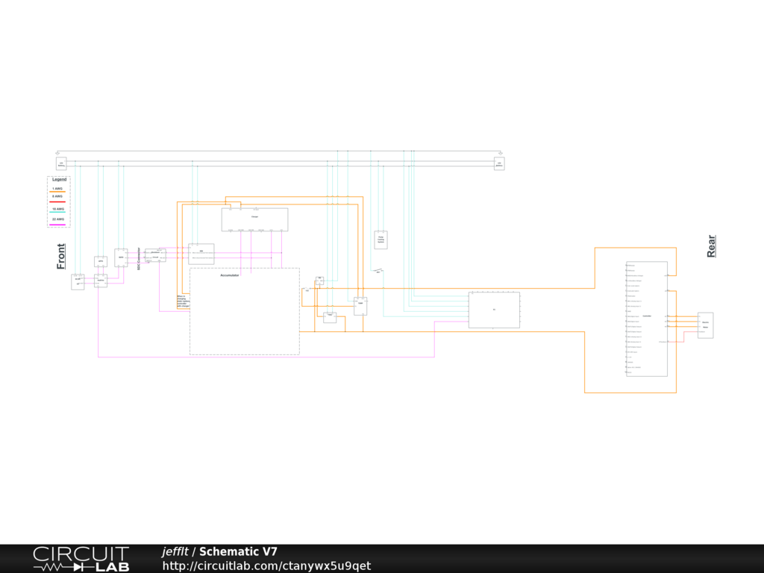The height and width of the screenshot is (573, 764).
Task: Click the right 12V battery component
Action: click(x=499, y=163)
